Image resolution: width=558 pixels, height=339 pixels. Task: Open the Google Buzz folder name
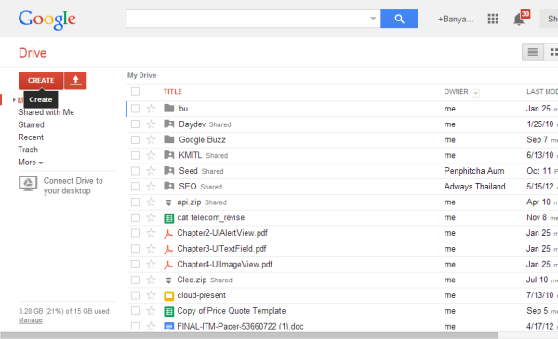tap(202, 139)
